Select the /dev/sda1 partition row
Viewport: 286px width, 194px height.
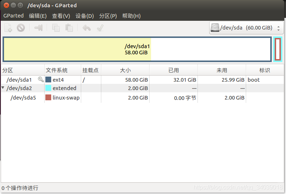click(143, 79)
